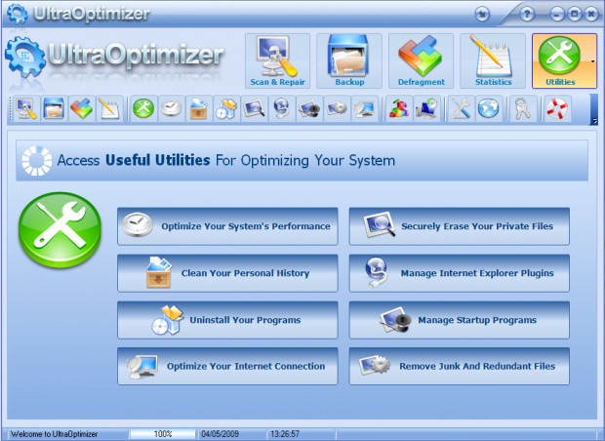Viewport: 605px width, 441px height.
Task: Click the history box toolbar icon
Action: (199, 108)
